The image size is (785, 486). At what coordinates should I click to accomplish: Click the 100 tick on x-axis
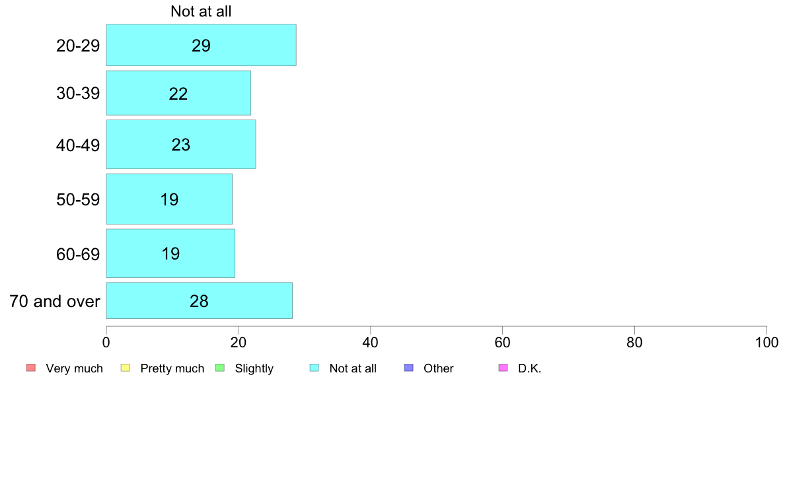766,342
